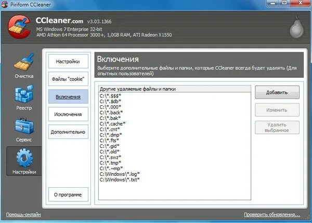Screen dimensions: 312x223
Task: Select the C:\*.$db* entry
Action: pos(110,101)
